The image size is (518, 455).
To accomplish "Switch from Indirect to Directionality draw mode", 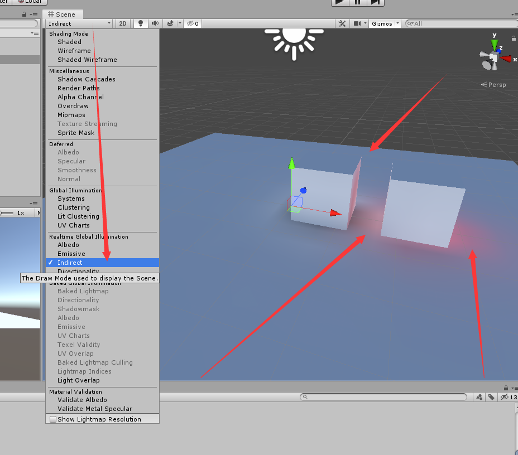I will pyautogui.click(x=79, y=272).
